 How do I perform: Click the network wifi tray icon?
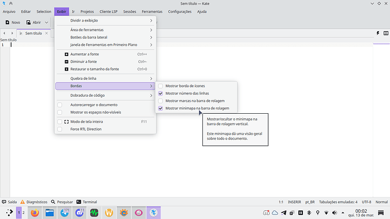point(326,213)
